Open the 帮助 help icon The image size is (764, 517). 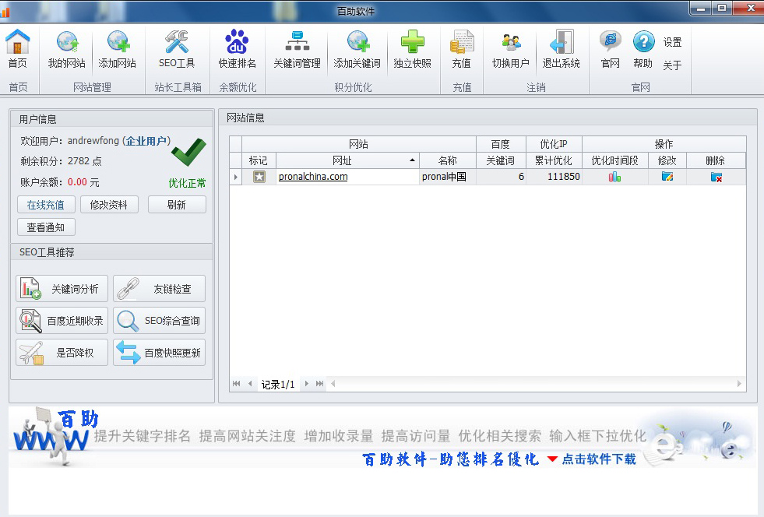643,49
